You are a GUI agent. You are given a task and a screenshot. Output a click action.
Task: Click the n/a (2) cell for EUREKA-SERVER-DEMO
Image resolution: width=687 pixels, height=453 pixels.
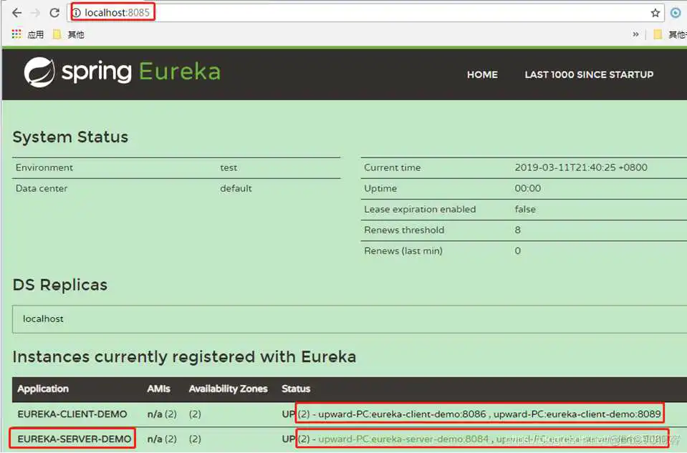[162, 439]
